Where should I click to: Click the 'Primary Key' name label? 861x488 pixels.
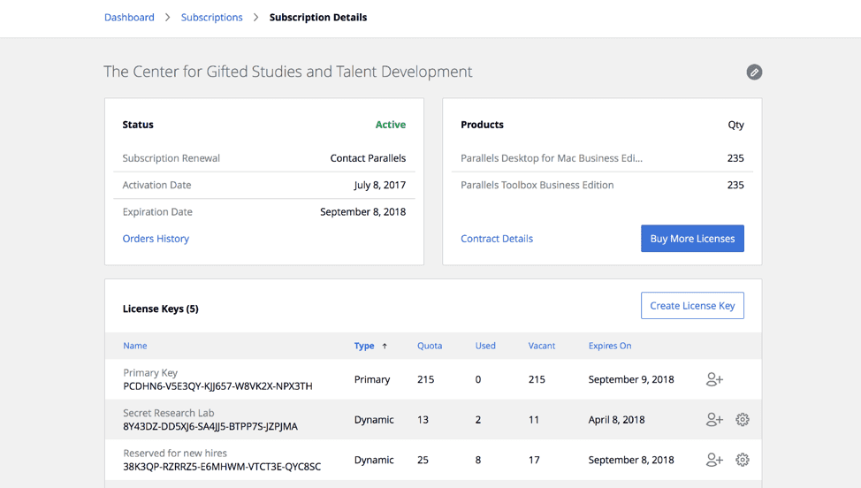click(x=150, y=373)
